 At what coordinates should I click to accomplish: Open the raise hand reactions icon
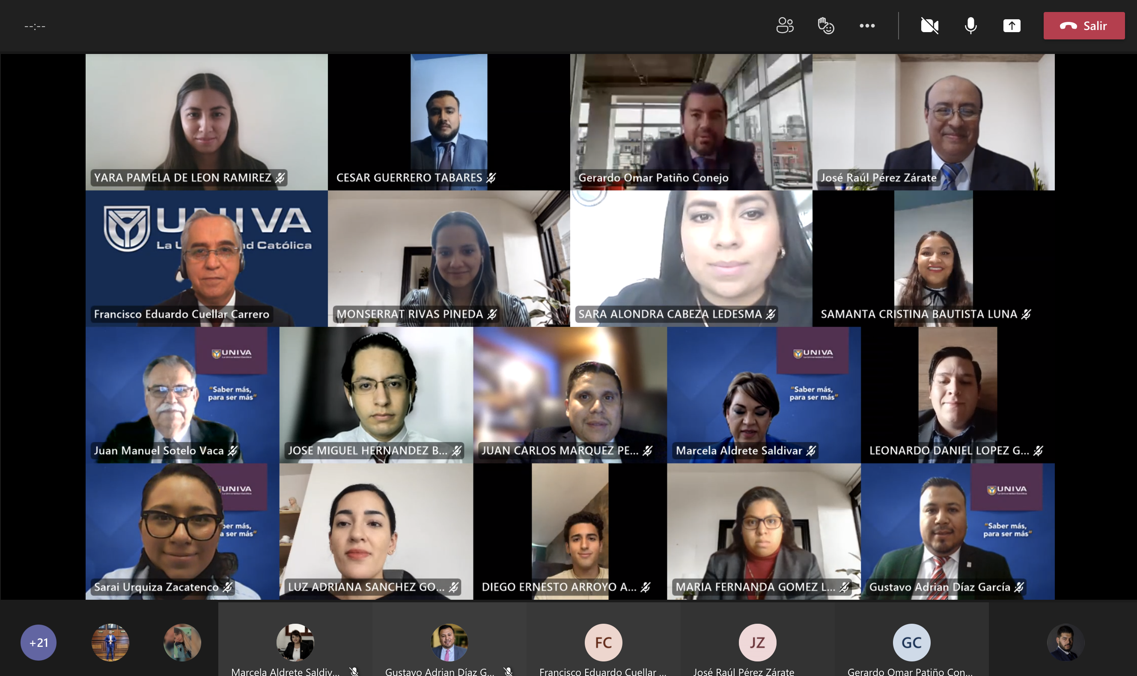826,26
